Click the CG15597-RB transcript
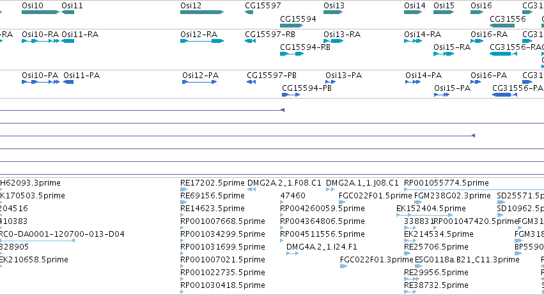 pyautogui.click(x=250, y=41)
